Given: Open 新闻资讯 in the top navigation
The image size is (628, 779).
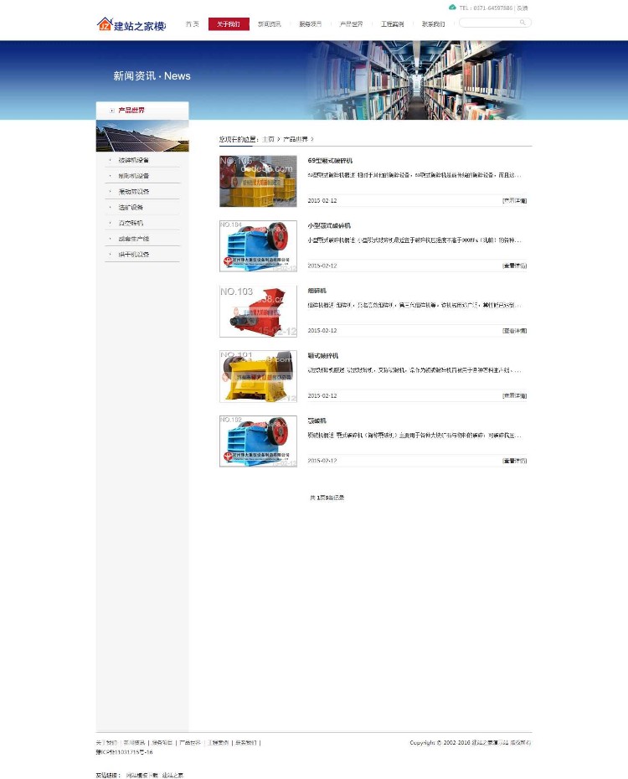Looking at the screenshot, I should click(x=269, y=23).
